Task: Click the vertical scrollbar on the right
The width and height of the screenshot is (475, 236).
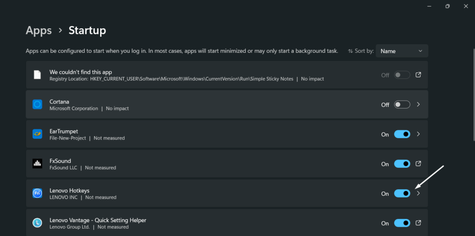Action: [473, 93]
